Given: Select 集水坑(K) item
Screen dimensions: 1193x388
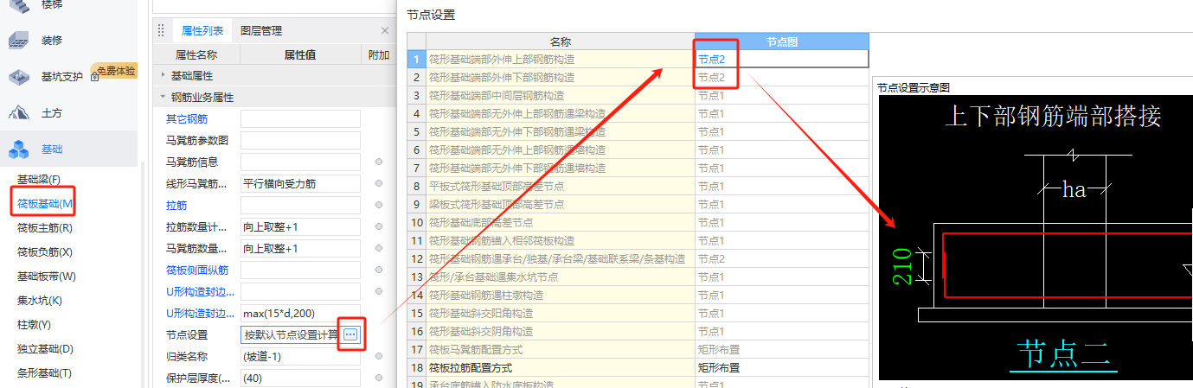Looking at the screenshot, I should point(40,301).
